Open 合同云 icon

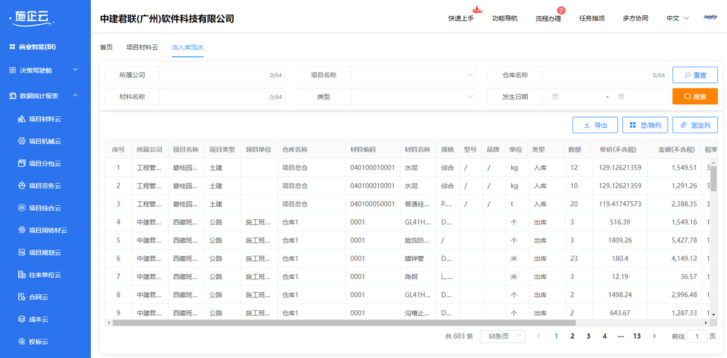[22, 297]
